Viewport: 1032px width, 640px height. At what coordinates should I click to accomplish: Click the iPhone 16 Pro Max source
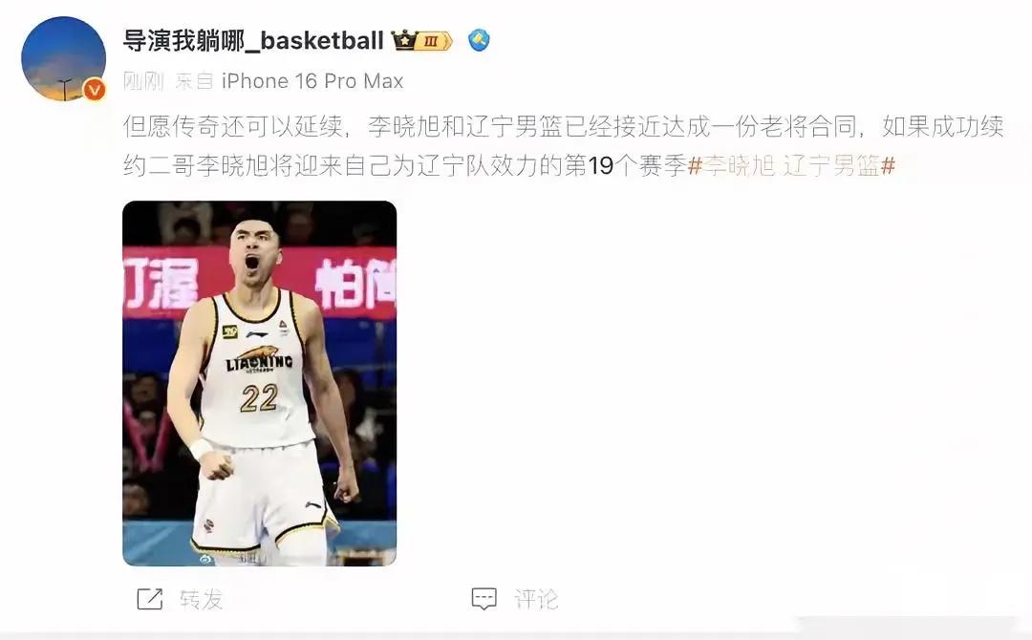[x=312, y=81]
